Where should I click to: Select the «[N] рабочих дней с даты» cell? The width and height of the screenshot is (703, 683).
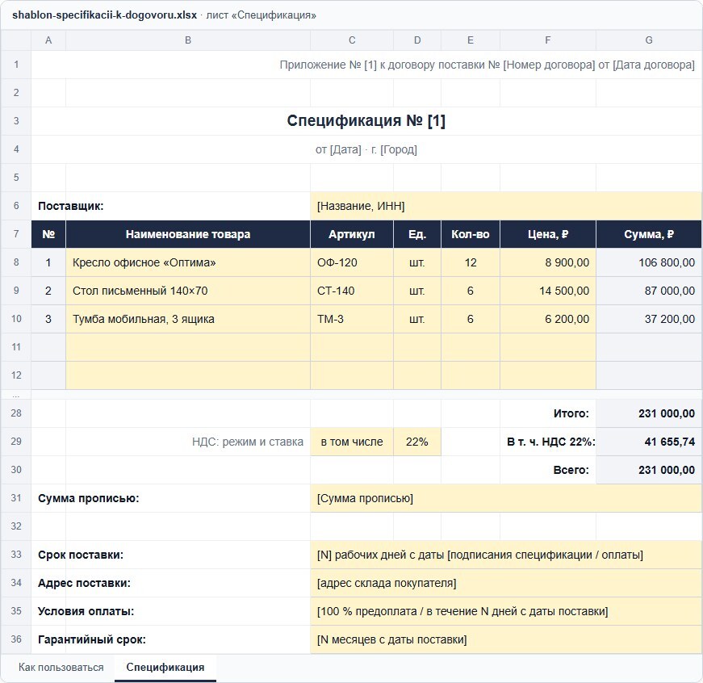(506, 555)
